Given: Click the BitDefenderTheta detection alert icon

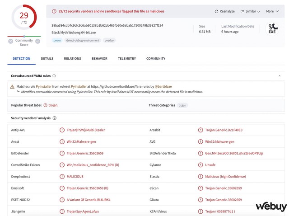Looking at the screenshot, I should click(x=200, y=153).
